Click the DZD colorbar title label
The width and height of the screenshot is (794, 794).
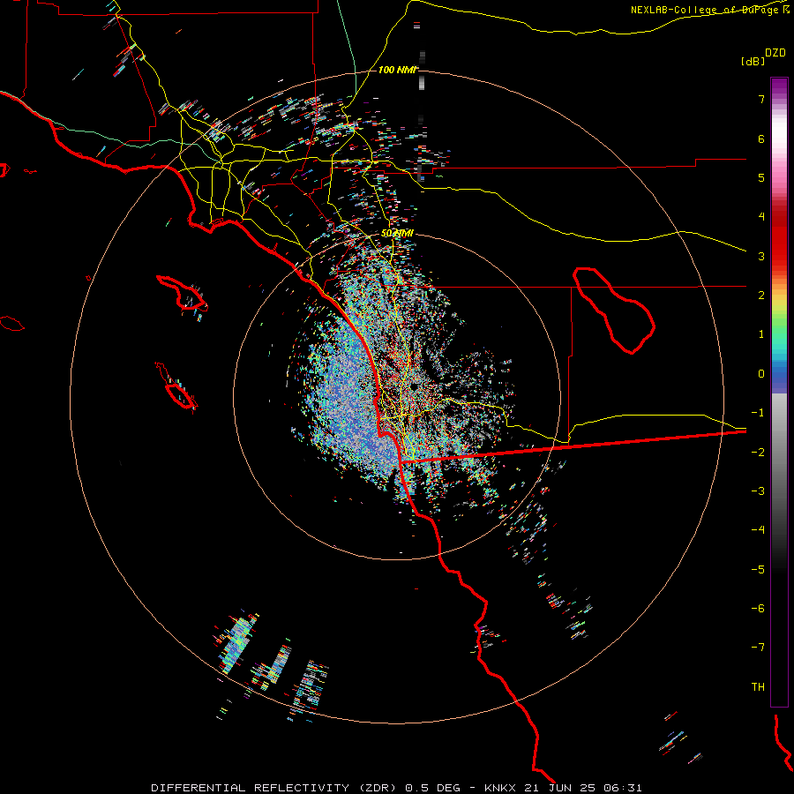tap(775, 53)
